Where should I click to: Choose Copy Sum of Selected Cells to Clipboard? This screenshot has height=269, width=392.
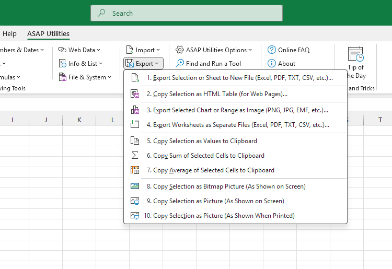click(x=236, y=155)
